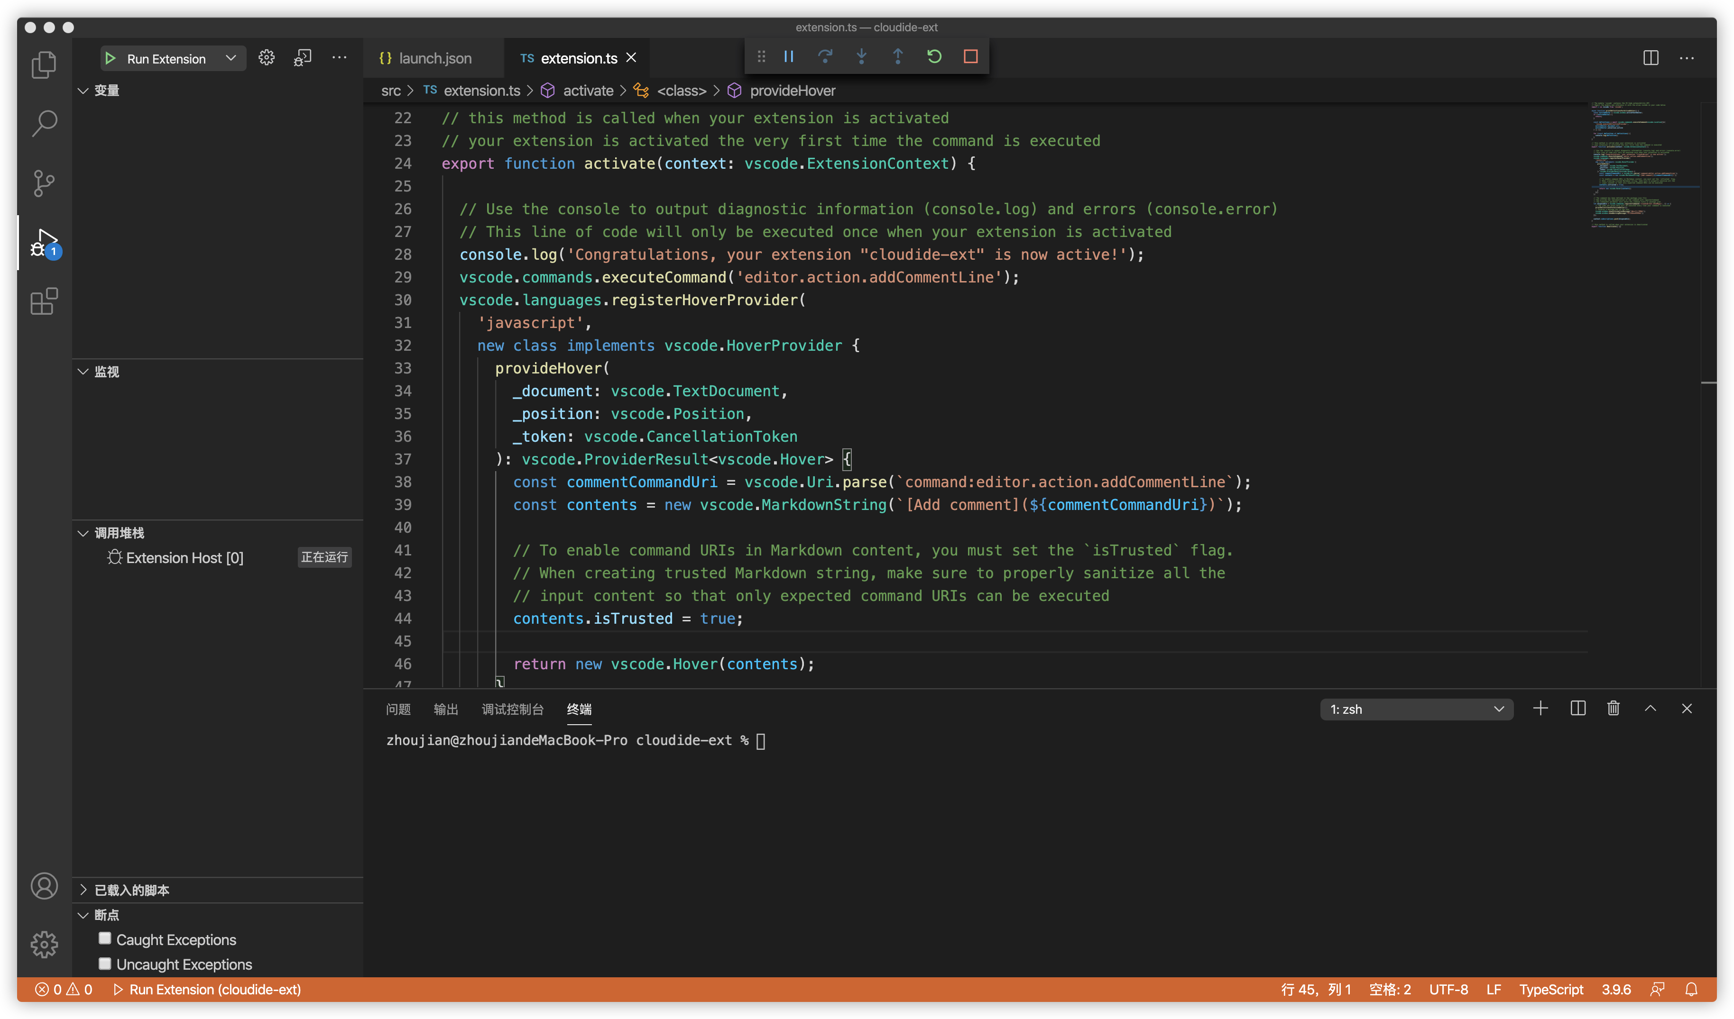The height and width of the screenshot is (1019, 1734).
Task: Collapse the 断点 section
Action: point(217,914)
